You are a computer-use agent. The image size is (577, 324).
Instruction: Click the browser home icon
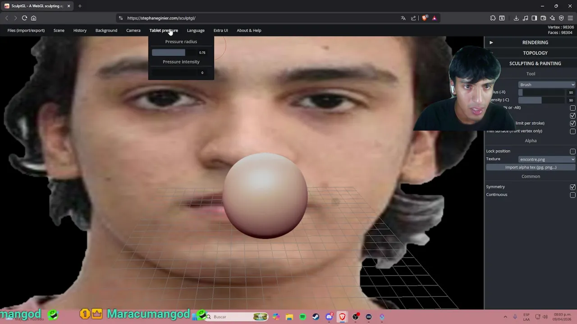(x=33, y=18)
